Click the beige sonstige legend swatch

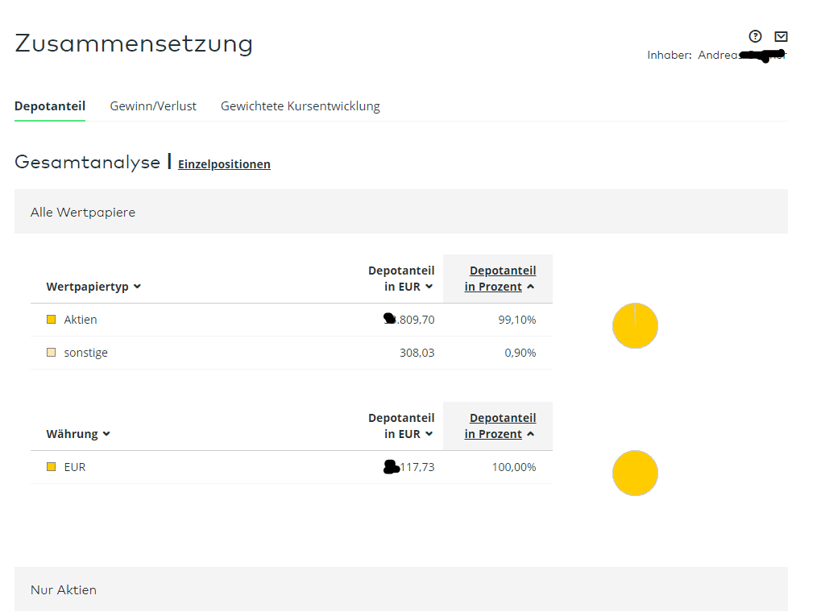[x=52, y=353]
